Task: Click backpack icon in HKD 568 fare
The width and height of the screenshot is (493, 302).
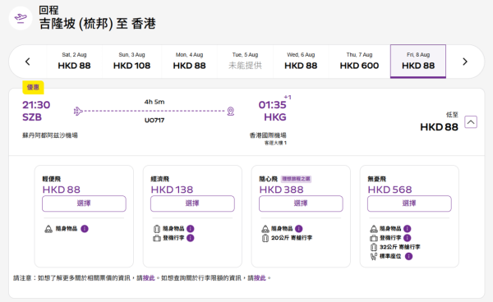Action: 374,229
